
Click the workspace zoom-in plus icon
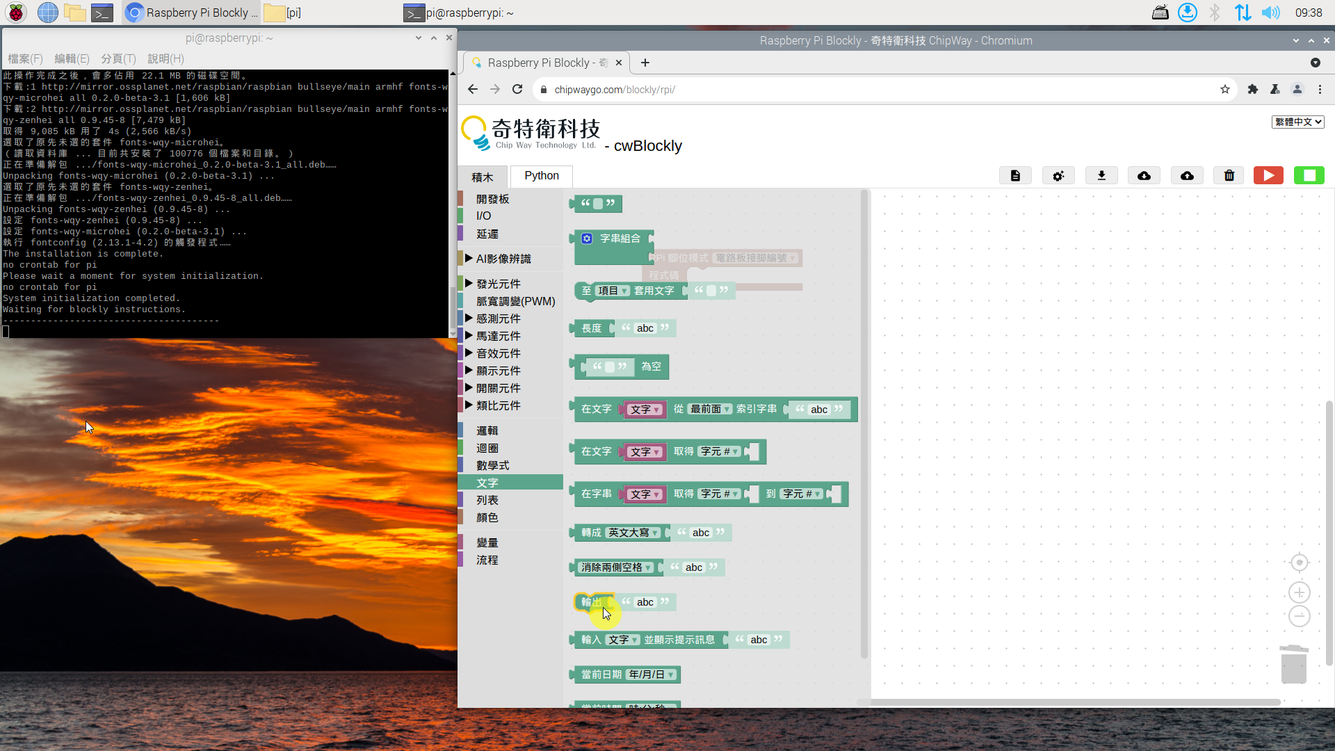click(1299, 592)
